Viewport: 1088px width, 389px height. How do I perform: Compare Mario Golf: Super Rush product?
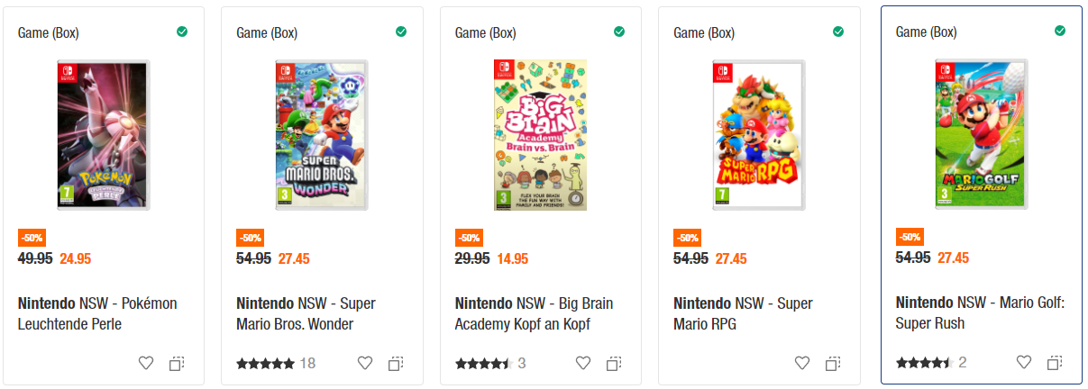click(1055, 363)
